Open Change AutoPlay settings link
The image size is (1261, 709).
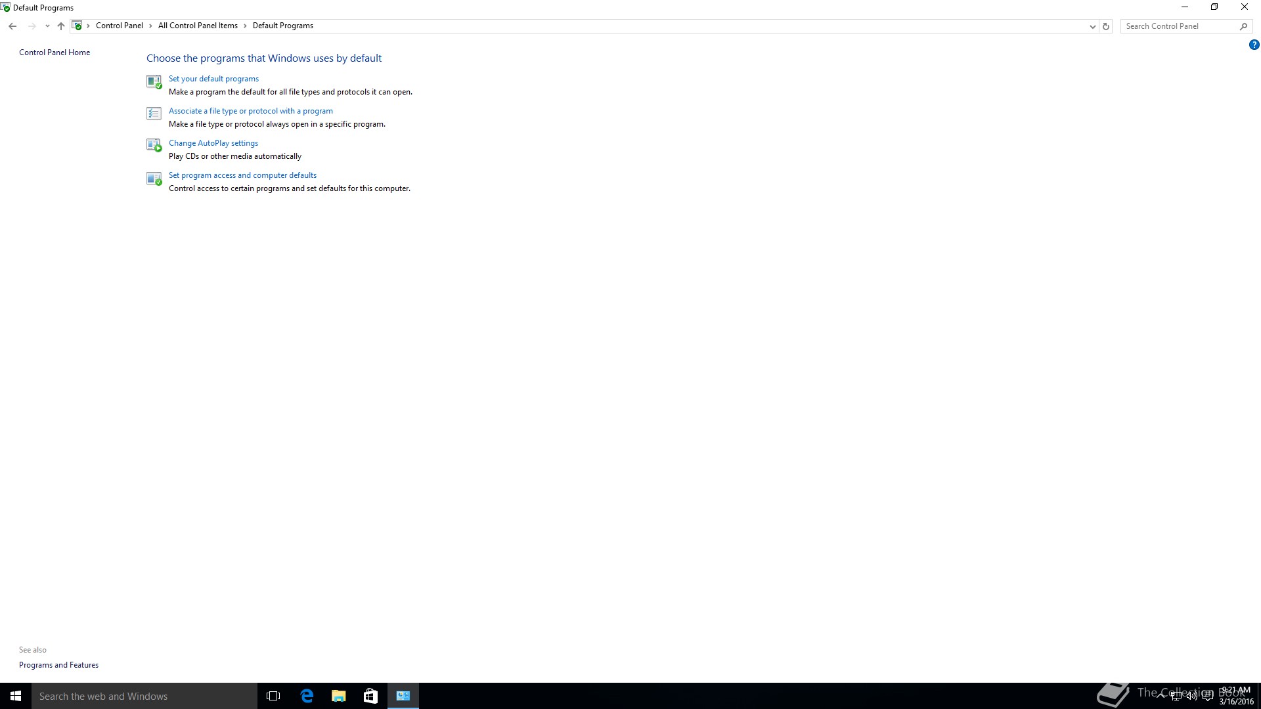pyautogui.click(x=213, y=143)
